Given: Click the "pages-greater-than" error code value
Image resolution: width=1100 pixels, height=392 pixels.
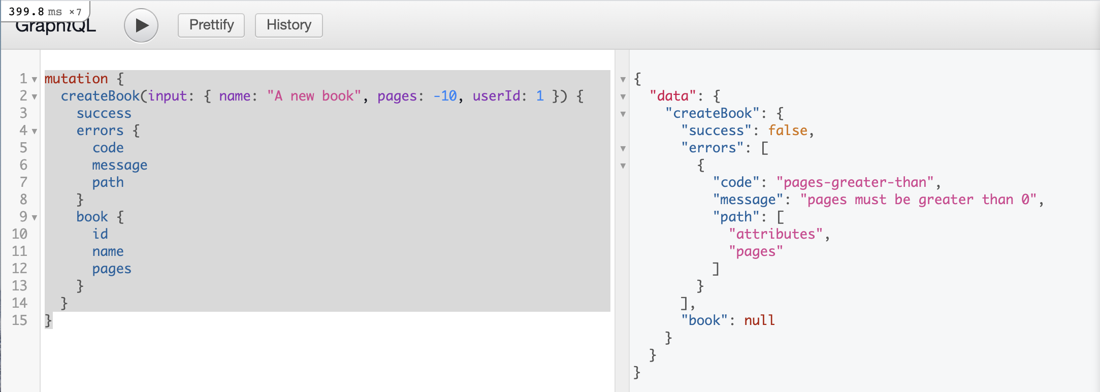Looking at the screenshot, I should (855, 182).
